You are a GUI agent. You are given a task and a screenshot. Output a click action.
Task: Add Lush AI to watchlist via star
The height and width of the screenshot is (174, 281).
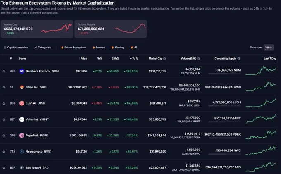(4, 103)
